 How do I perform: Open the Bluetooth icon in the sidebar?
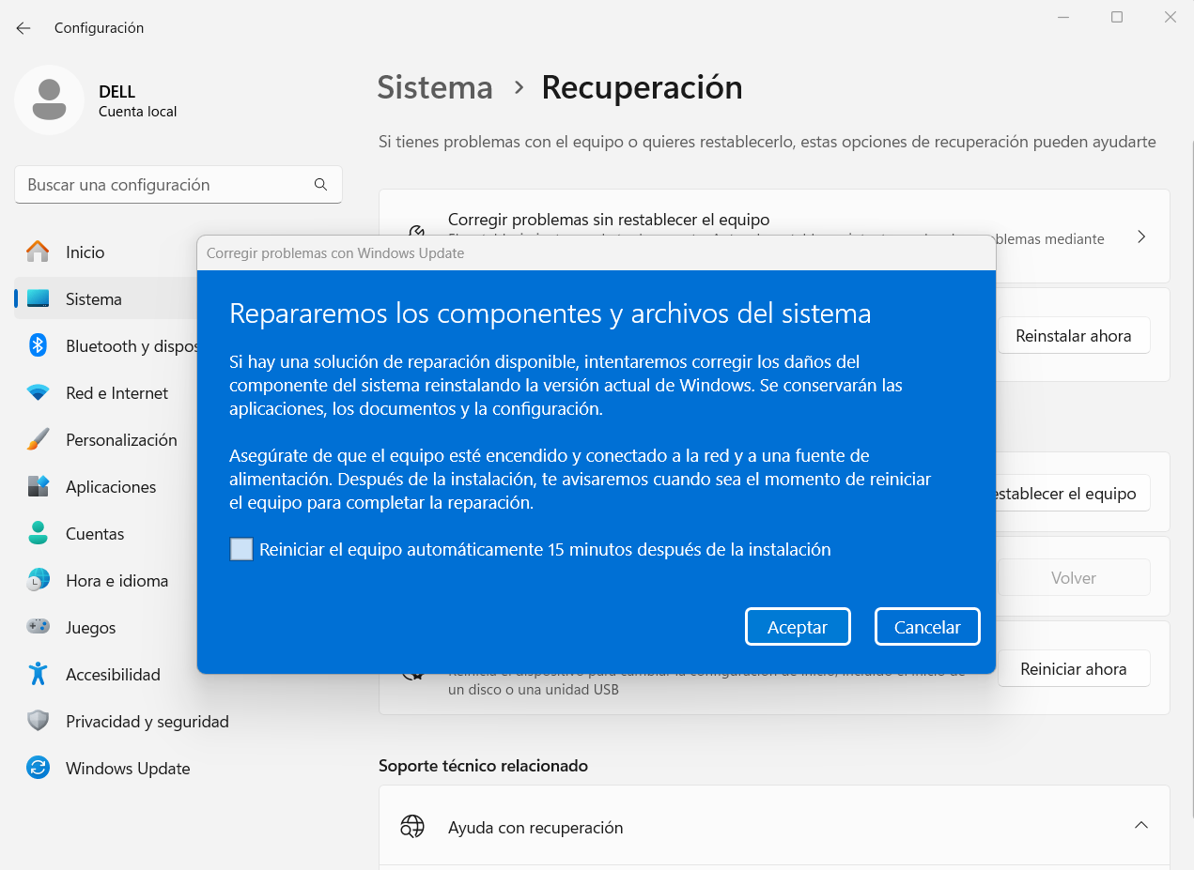[x=38, y=345]
